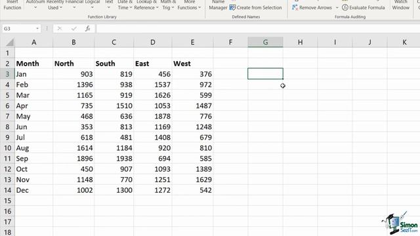This screenshot has width=420, height=236.
Task: Click the Cancel X icon in formula bar
Action: pos(60,29)
